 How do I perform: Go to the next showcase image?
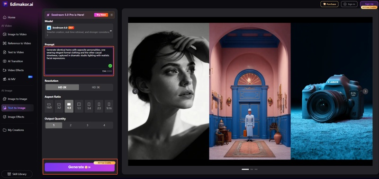point(365,91)
